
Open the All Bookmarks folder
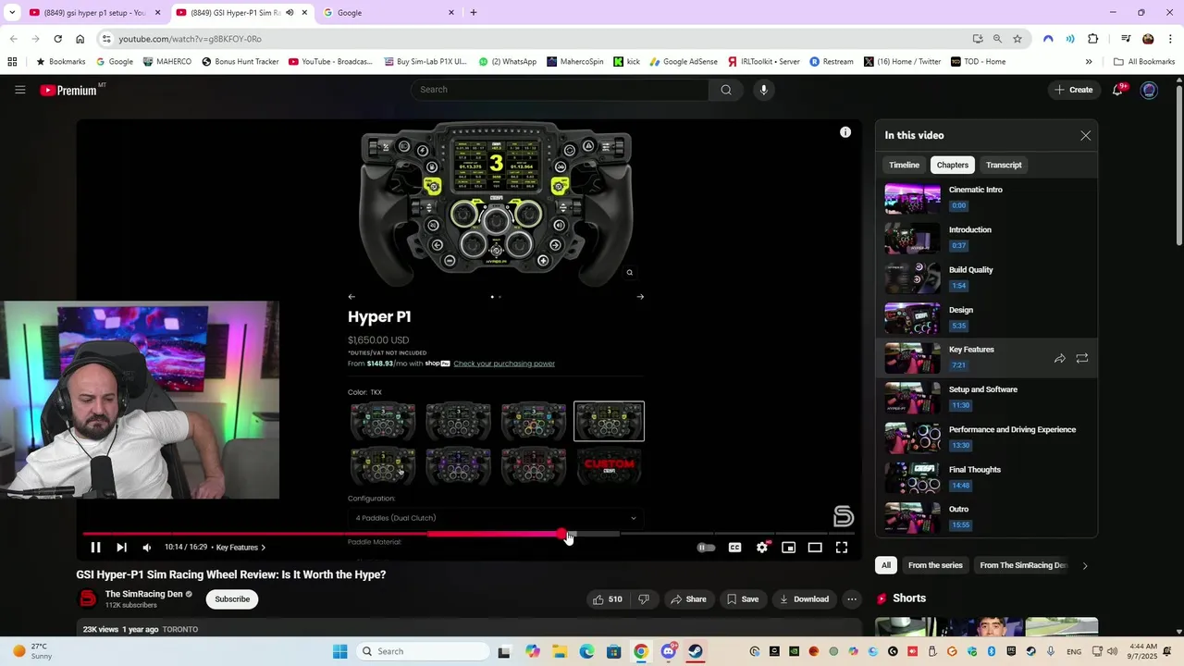(x=1144, y=62)
